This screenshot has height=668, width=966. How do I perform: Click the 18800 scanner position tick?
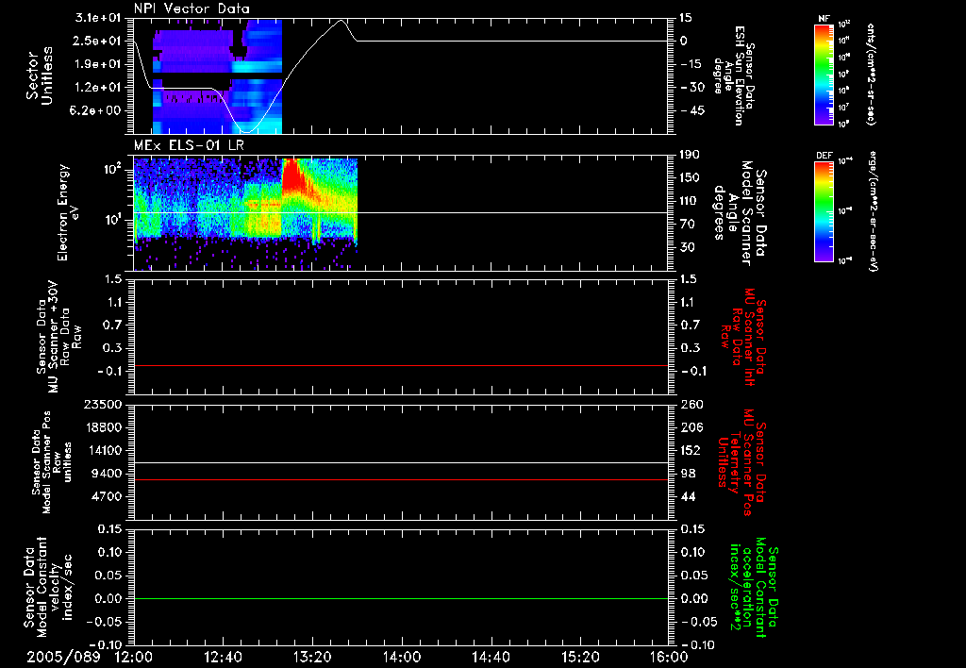103,427
